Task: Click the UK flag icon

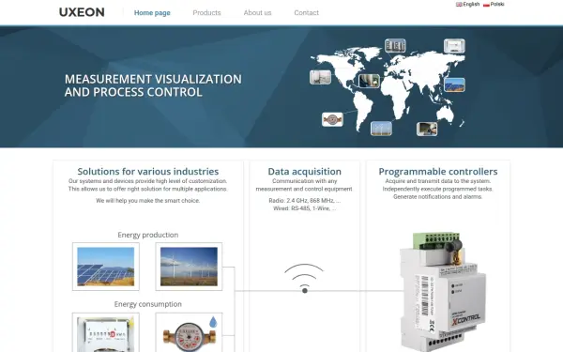Action: [x=459, y=5]
